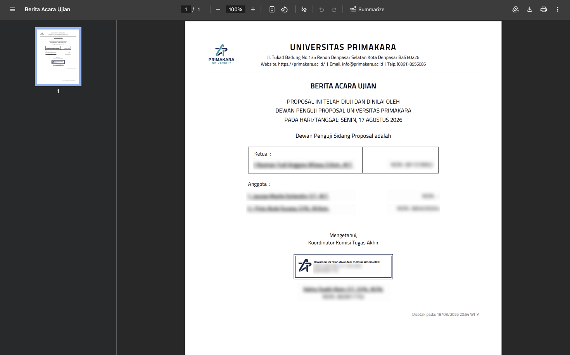The width and height of the screenshot is (570, 355).
Task: Undo the last annotation
Action: tap(321, 9)
